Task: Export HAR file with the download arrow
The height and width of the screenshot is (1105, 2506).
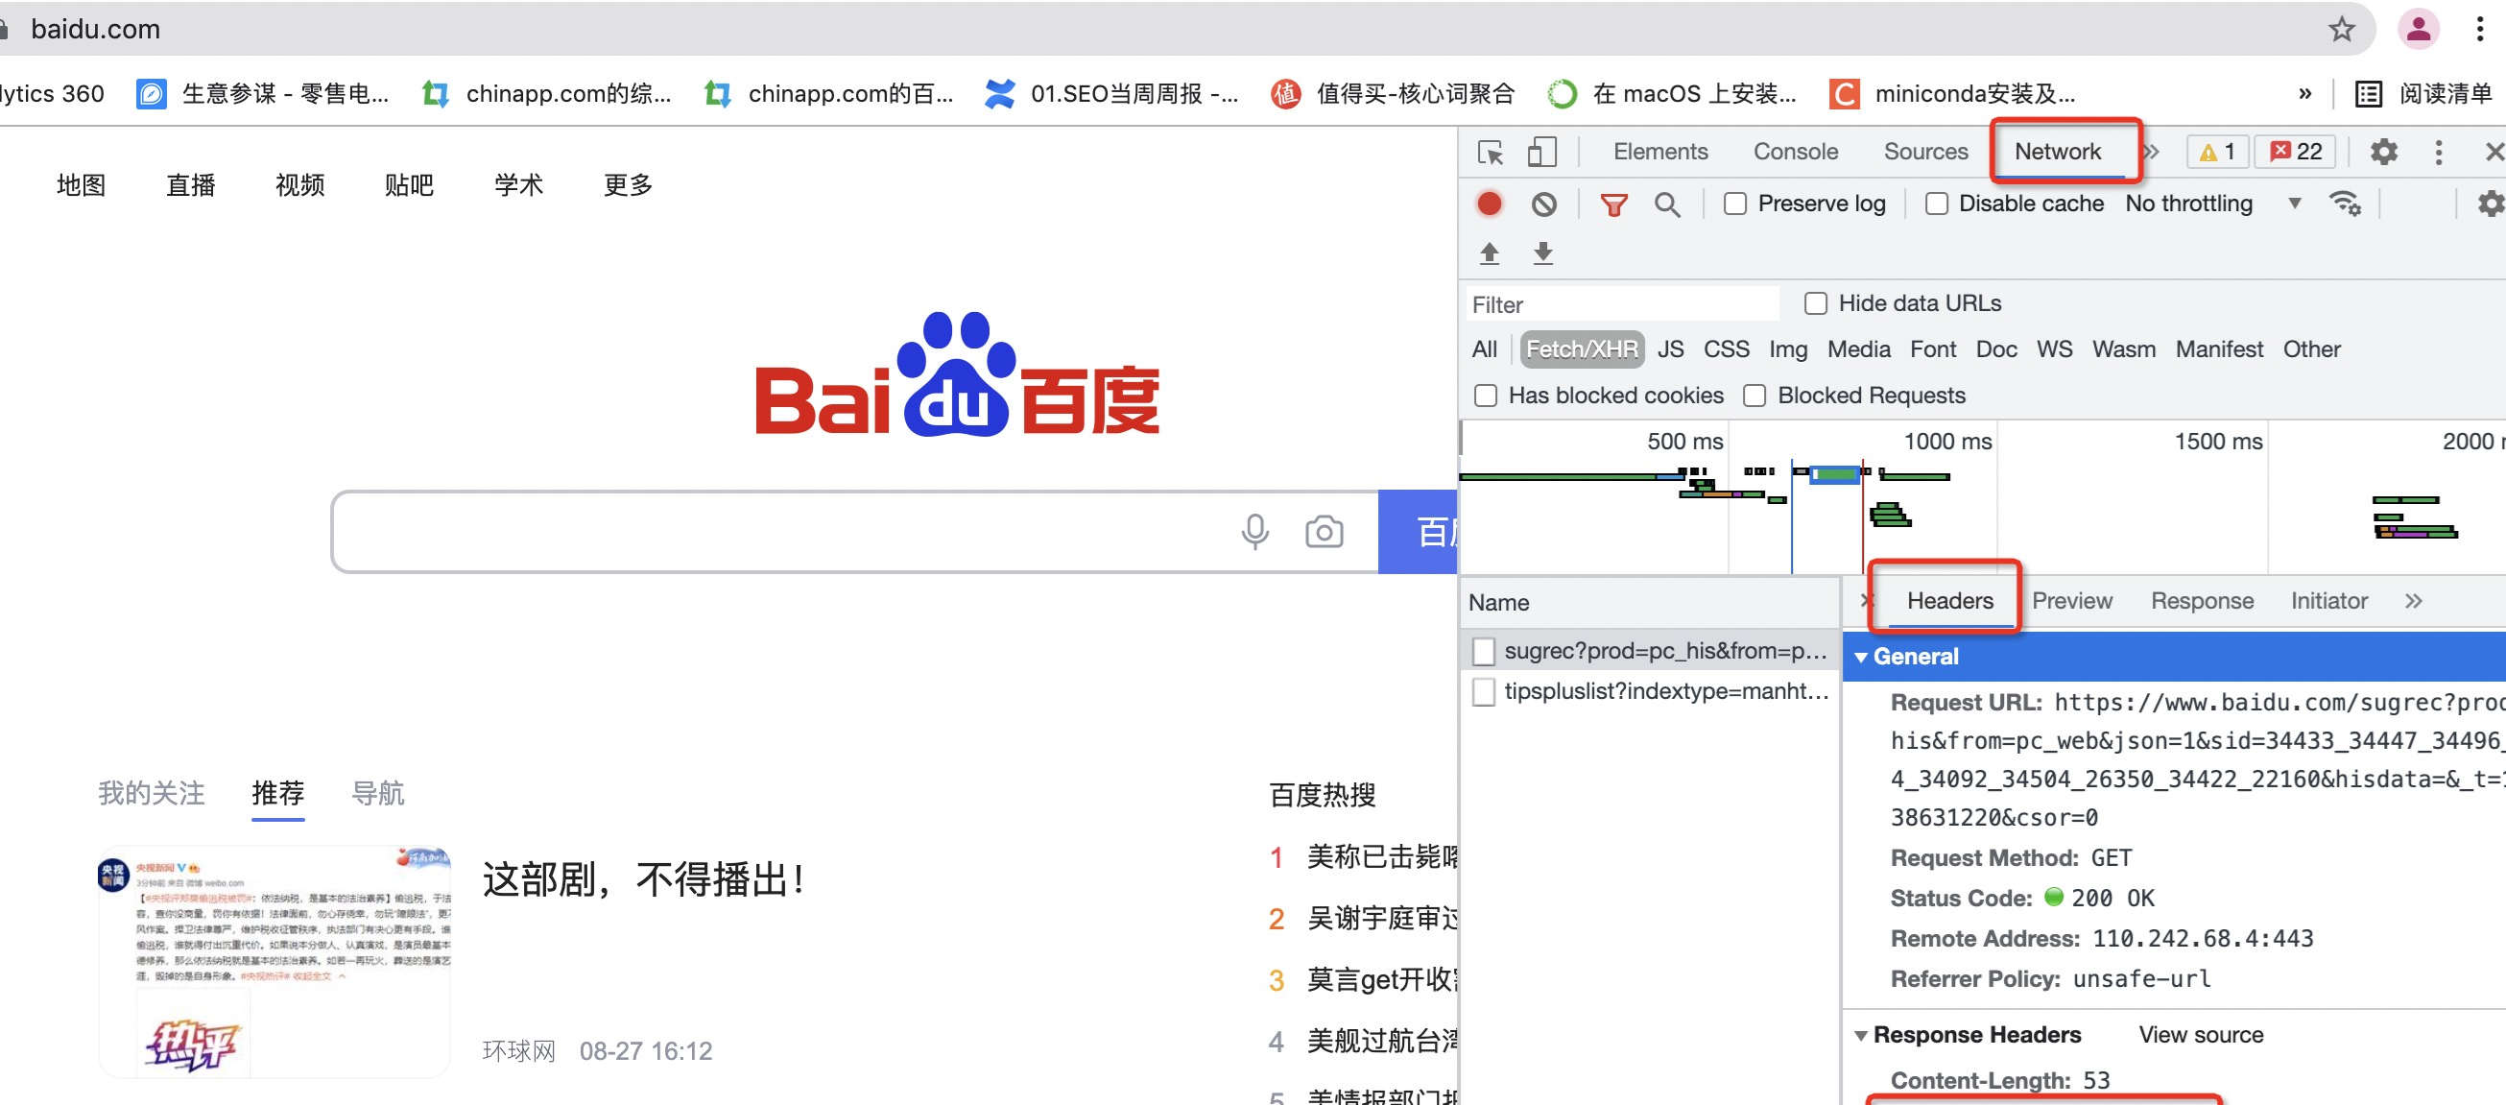Action: pyautogui.click(x=1542, y=252)
